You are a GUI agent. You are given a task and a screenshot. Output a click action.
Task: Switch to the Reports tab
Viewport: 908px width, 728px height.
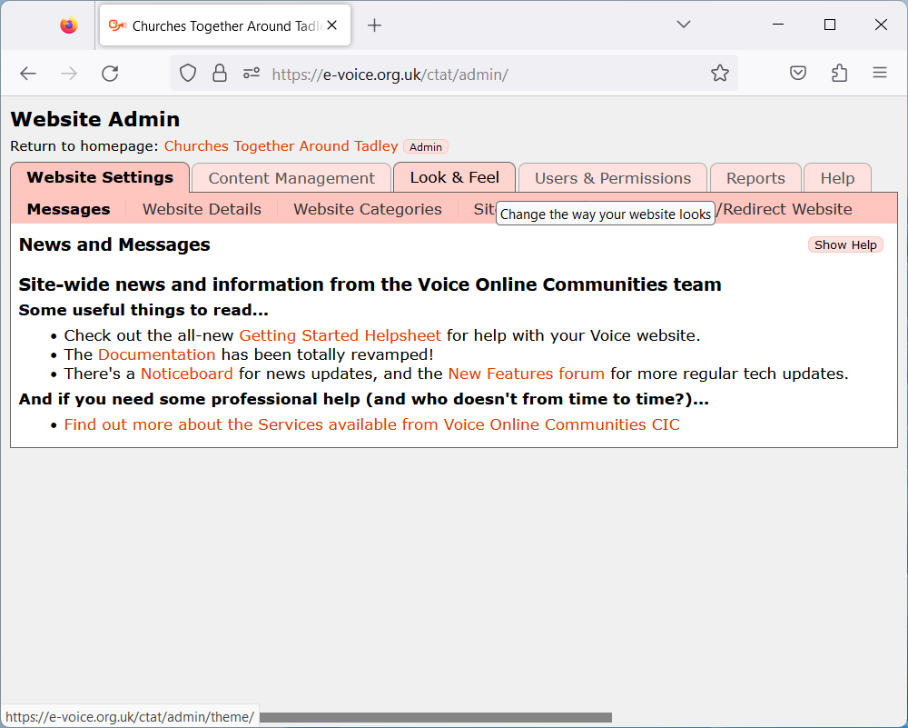(755, 178)
